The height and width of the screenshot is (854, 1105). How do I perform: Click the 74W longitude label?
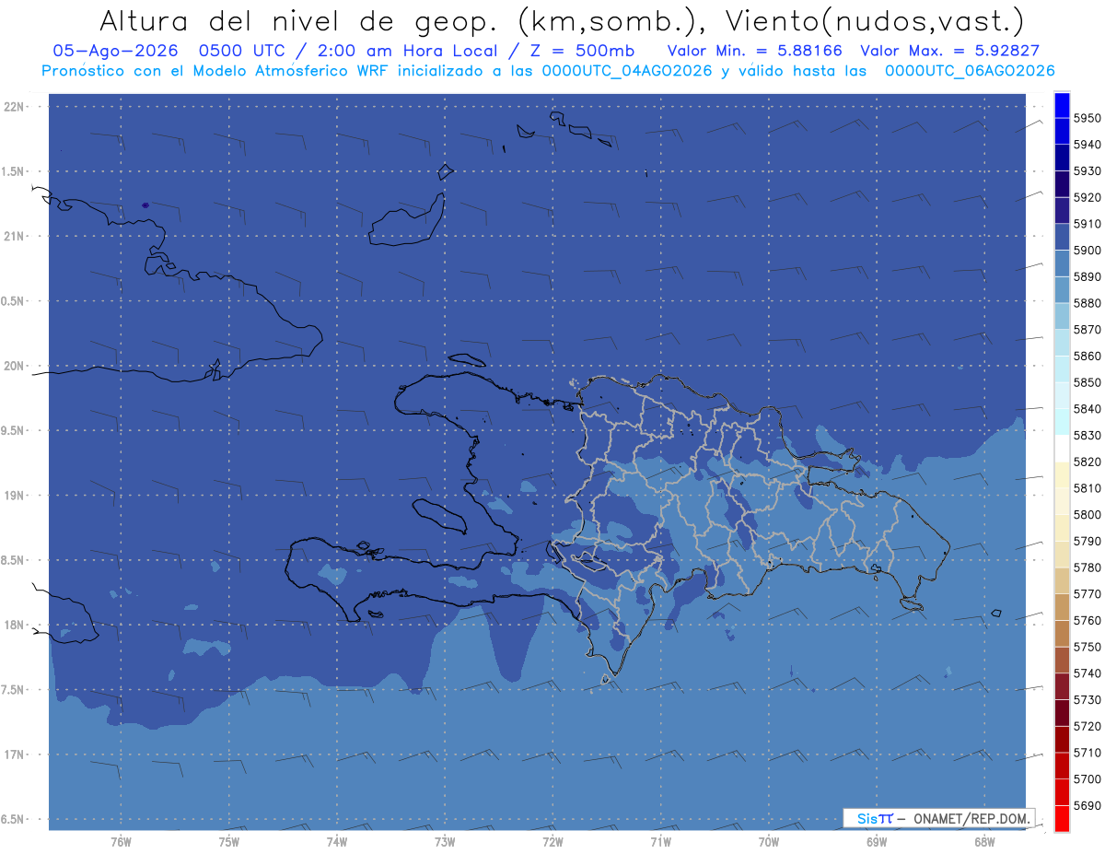pos(337,841)
